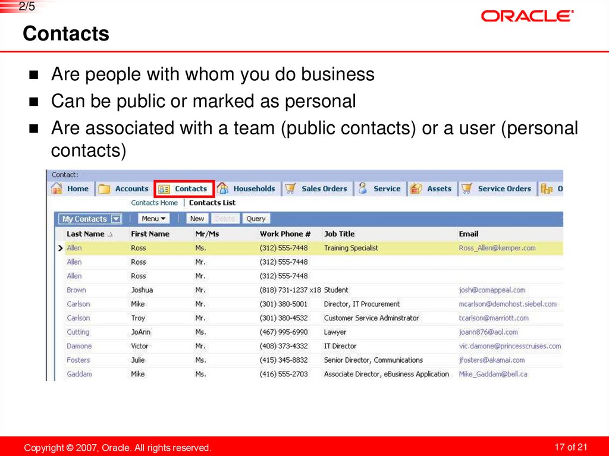Viewport: 609px width, 456px height.
Task: Click the Contacts card icon
Action: tap(164, 189)
